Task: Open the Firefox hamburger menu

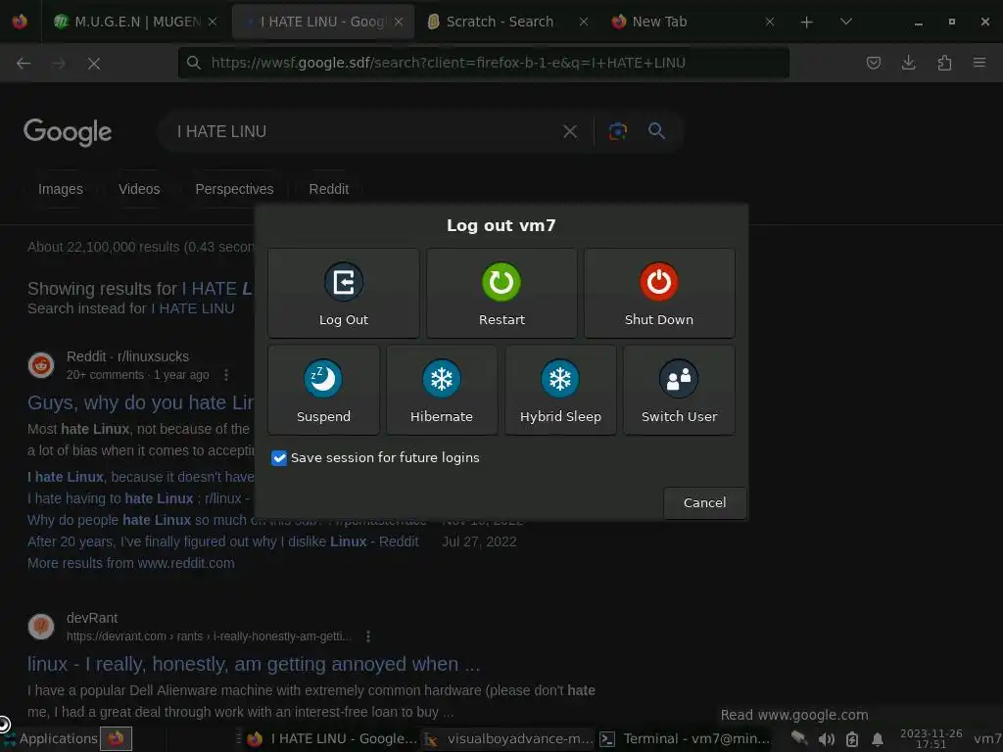Action: [x=979, y=63]
